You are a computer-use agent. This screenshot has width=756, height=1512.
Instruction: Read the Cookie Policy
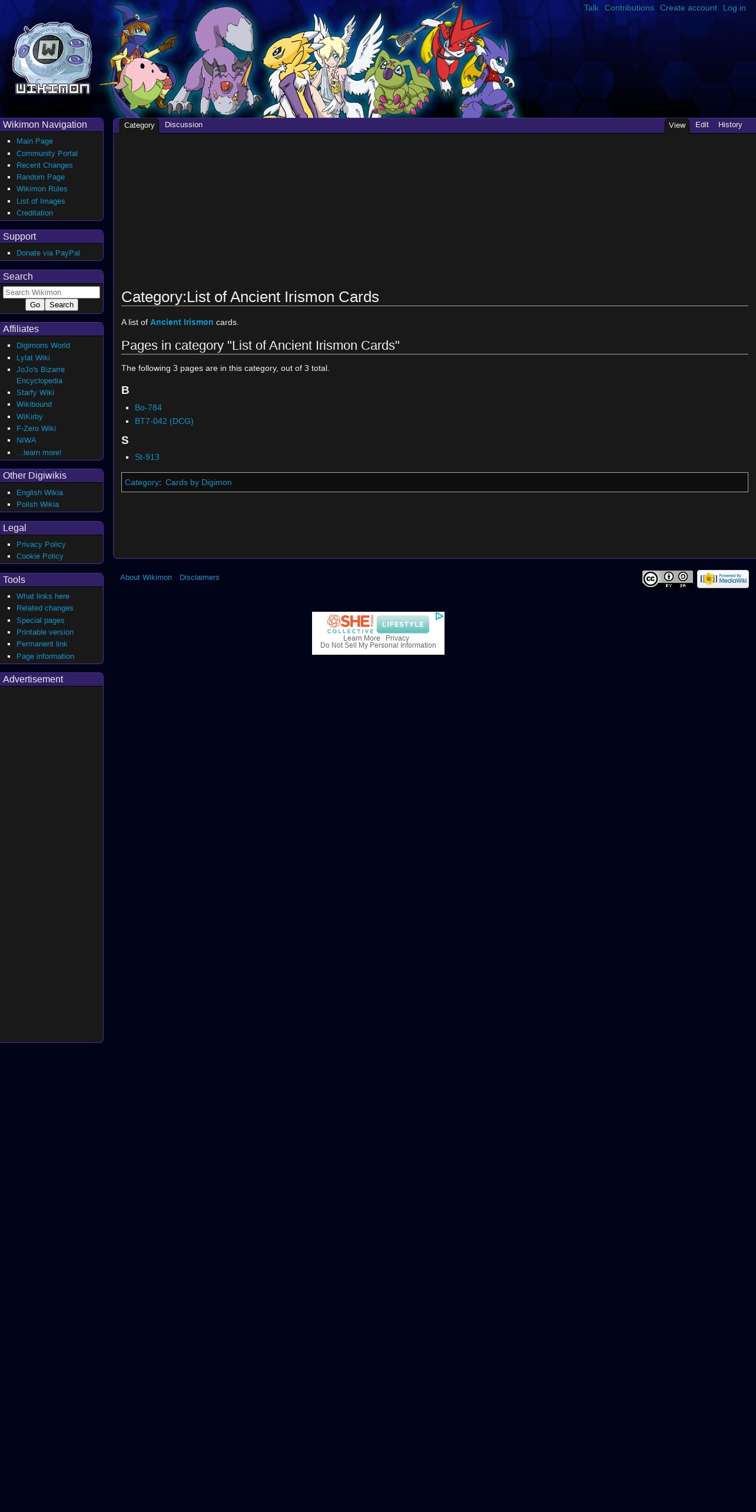click(39, 556)
